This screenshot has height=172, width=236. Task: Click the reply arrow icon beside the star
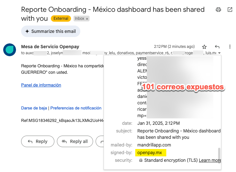coord(217,47)
